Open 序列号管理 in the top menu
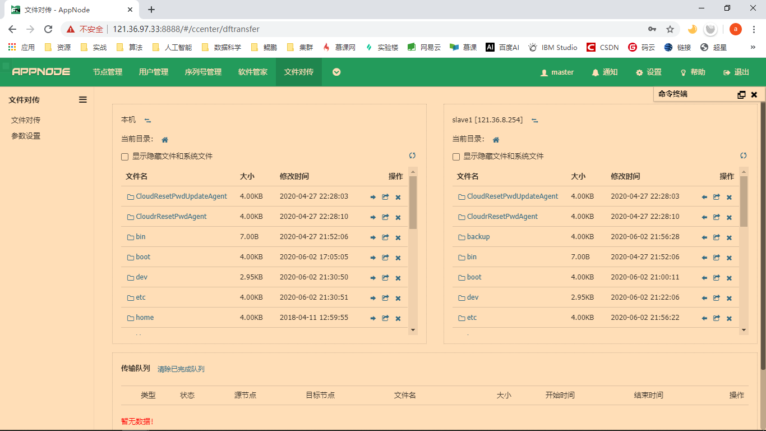Screen dimensions: 766x431 click(203, 72)
